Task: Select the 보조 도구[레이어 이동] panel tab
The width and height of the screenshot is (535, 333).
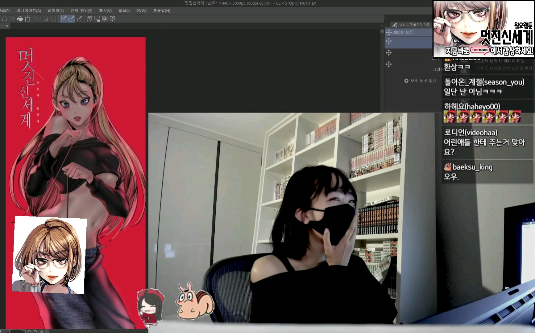Action: click(411, 25)
